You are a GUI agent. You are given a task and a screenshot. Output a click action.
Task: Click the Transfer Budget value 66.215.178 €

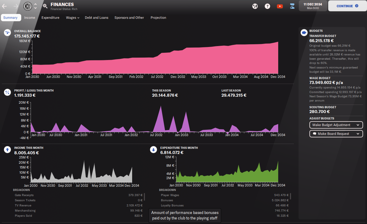pyautogui.click(x=322, y=41)
